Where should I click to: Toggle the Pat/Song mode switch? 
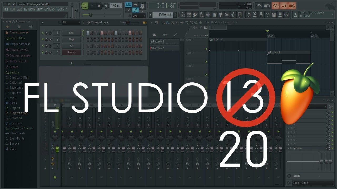click(85, 6)
